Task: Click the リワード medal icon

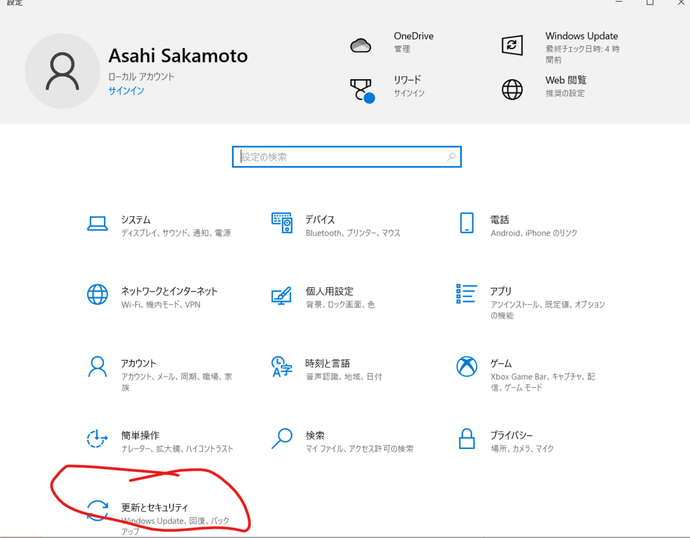Action: click(362, 90)
